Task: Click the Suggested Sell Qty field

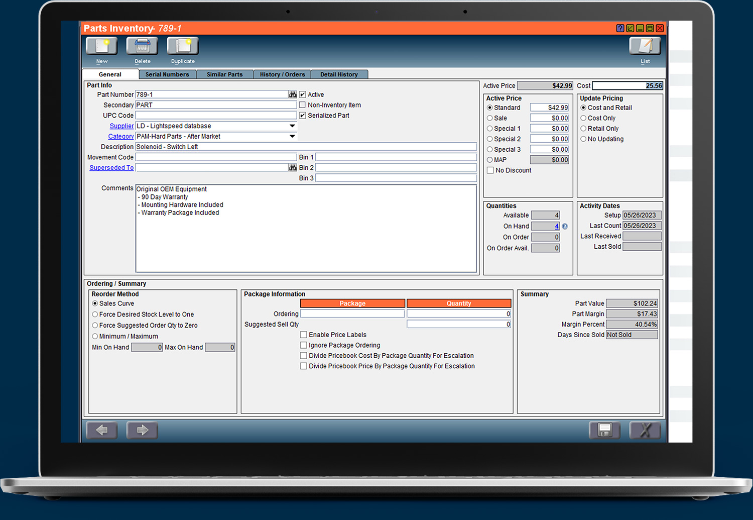Action: coord(459,324)
